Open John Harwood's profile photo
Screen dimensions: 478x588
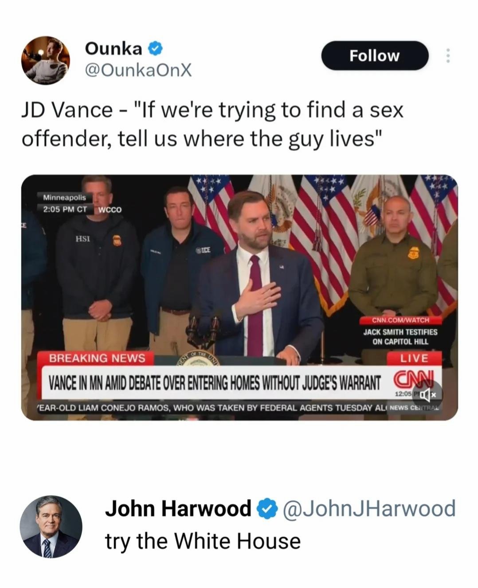tap(51, 527)
